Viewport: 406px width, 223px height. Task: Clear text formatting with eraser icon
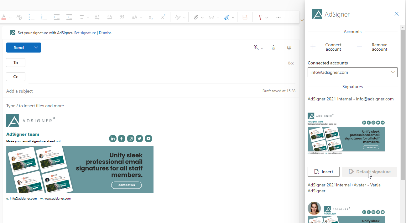(x=19, y=17)
